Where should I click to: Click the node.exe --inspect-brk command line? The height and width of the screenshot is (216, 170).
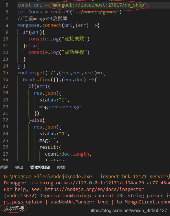[87, 176]
